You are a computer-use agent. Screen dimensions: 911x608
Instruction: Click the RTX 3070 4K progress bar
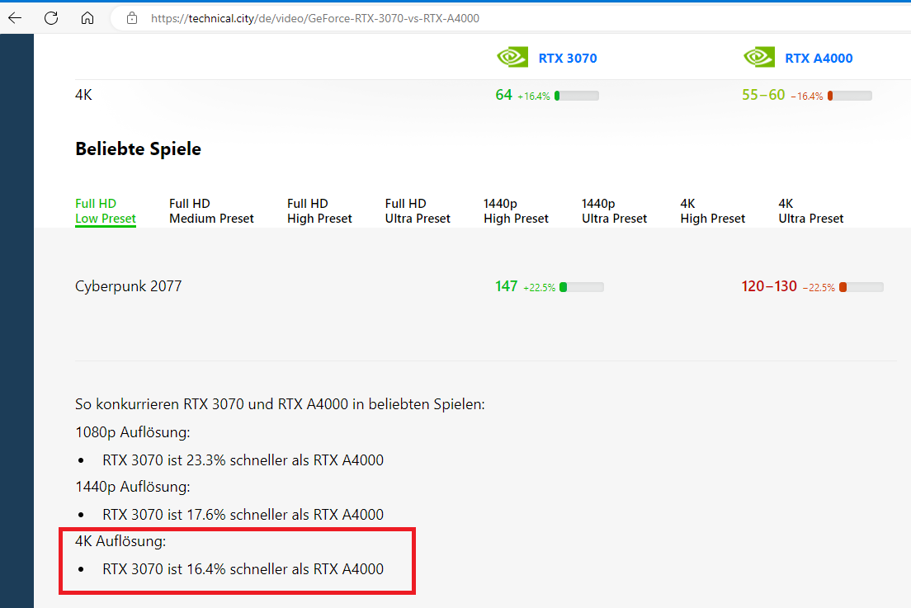point(577,96)
